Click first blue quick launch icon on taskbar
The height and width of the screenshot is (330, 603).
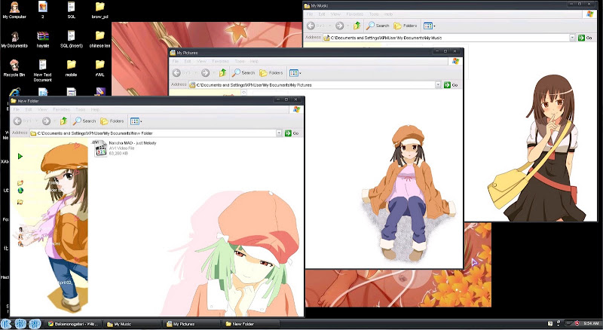(x=8, y=324)
